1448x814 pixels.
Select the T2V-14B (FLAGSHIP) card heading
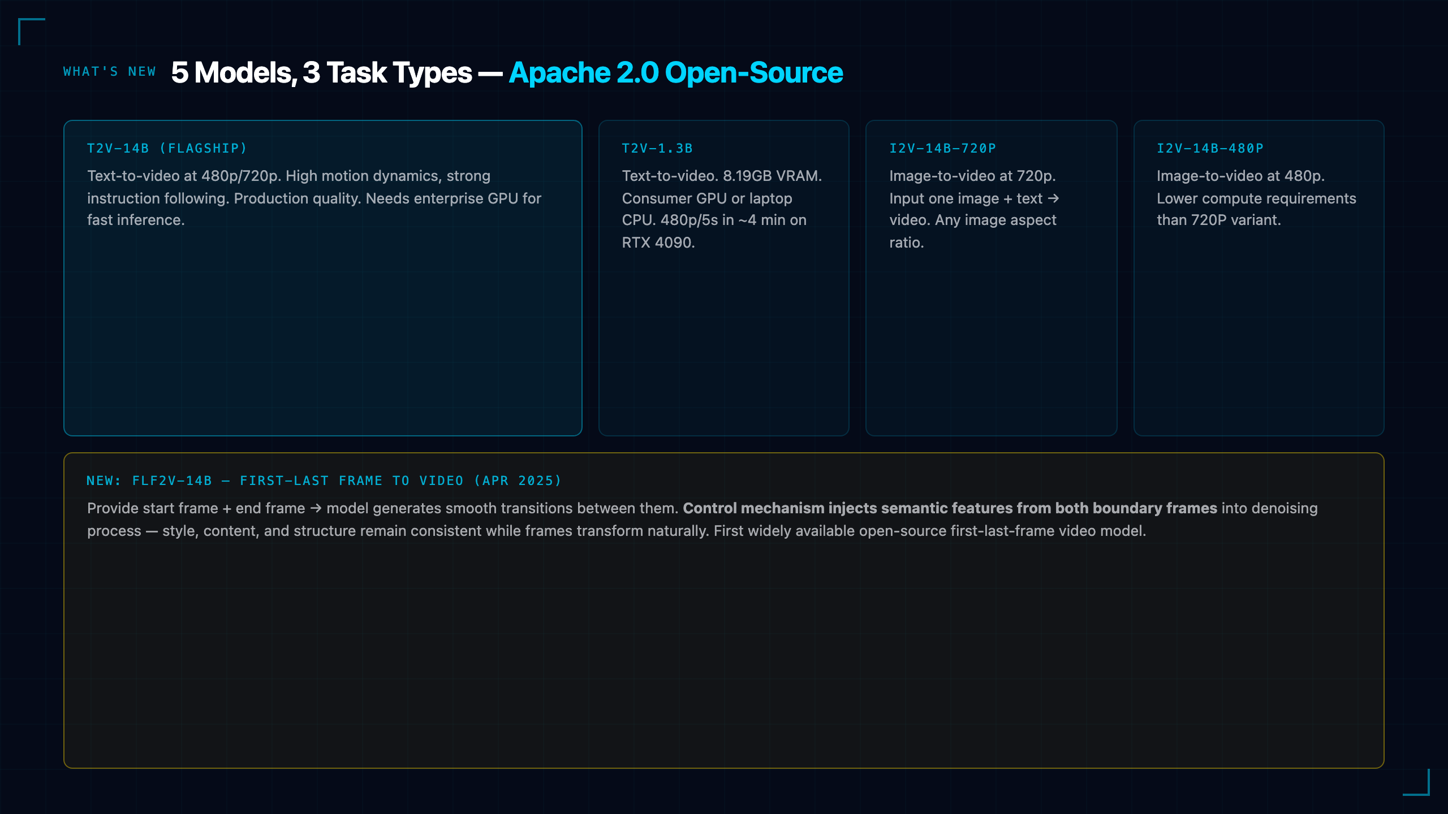167,148
